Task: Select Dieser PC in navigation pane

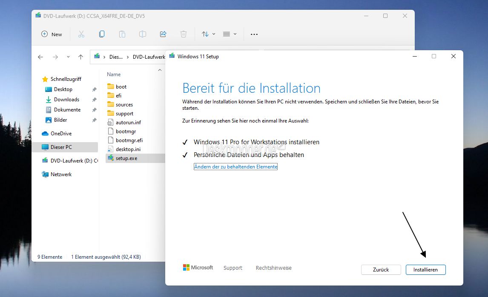Action: point(65,147)
